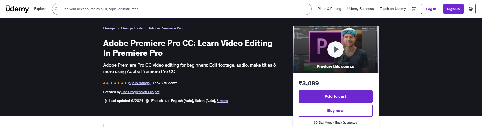Click the 17,673 students text
482x127 pixels.
pyautogui.click(x=165, y=83)
